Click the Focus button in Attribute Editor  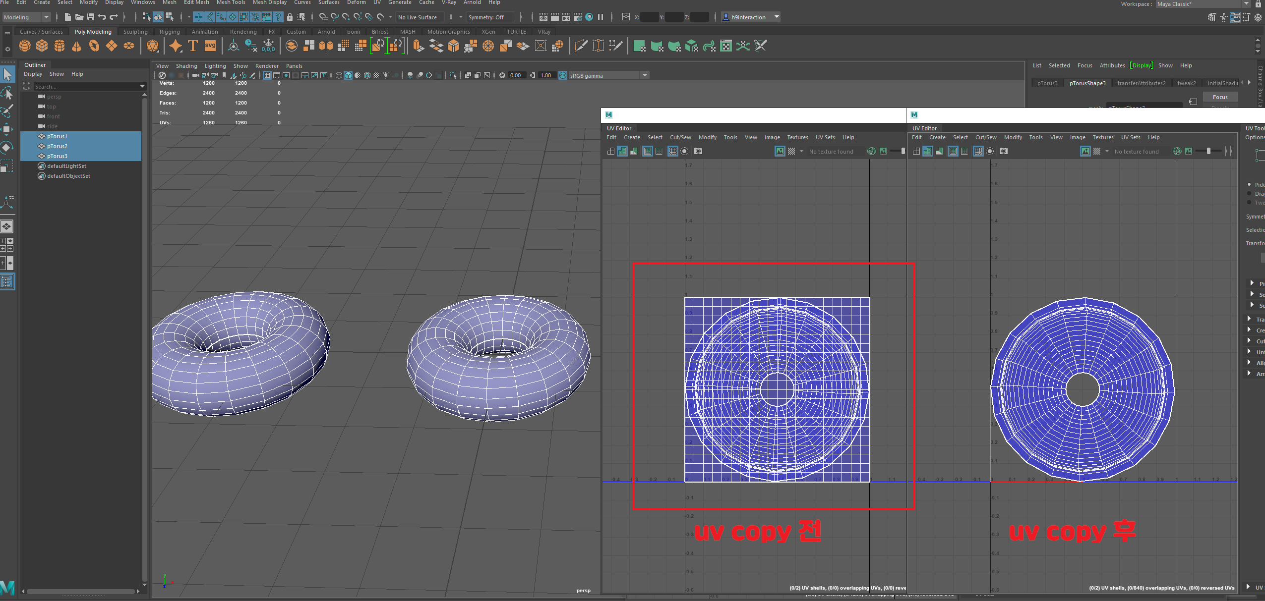(x=1220, y=97)
